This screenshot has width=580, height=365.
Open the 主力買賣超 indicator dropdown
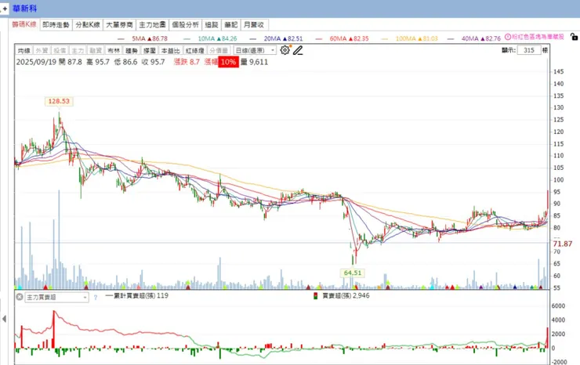pyautogui.click(x=56, y=298)
